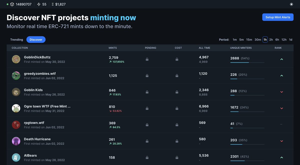The height and width of the screenshot is (165, 300).
Task: Click the GoblinDickButtz unique minters progress bar
Action: 247,62
